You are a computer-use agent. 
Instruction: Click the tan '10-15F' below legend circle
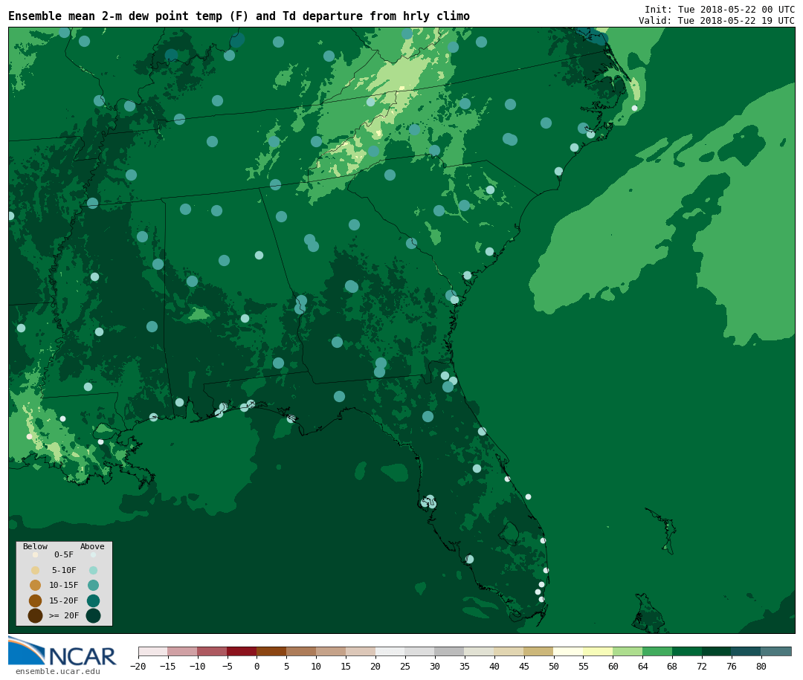(x=36, y=586)
